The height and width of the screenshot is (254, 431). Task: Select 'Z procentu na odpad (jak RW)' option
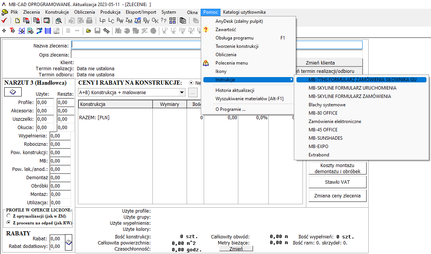tap(9, 223)
